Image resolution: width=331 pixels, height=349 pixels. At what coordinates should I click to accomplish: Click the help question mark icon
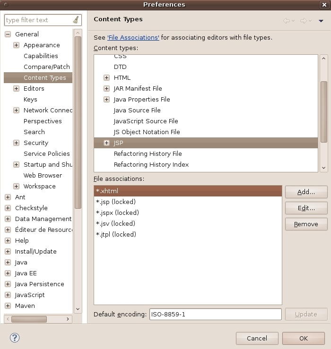(15, 338)
